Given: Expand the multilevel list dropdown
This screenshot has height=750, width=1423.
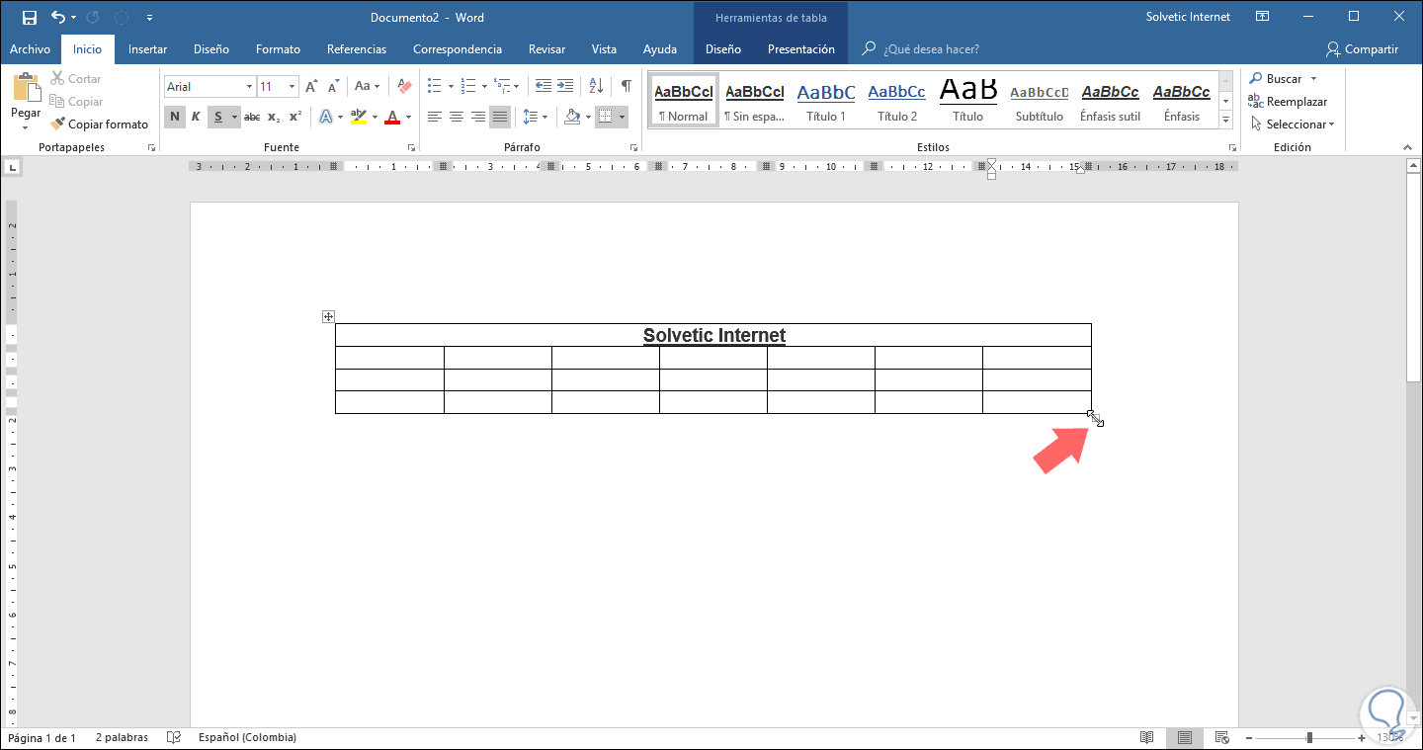Looking at the screenshot, I should click(x=517, y=87).
